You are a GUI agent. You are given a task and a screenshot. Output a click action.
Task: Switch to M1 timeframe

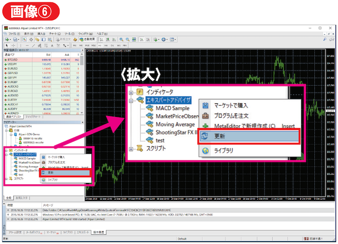click(x=74, y=45)
